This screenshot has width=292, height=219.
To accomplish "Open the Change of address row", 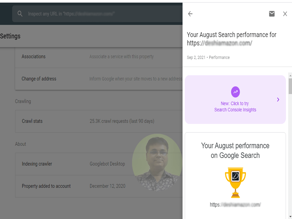I will click(99, 79).
